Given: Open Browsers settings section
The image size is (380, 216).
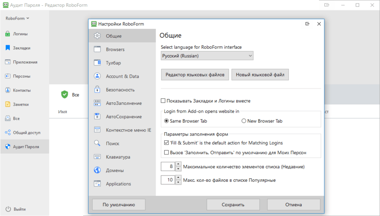Looking at the screenshot, I should pos(122,49).
